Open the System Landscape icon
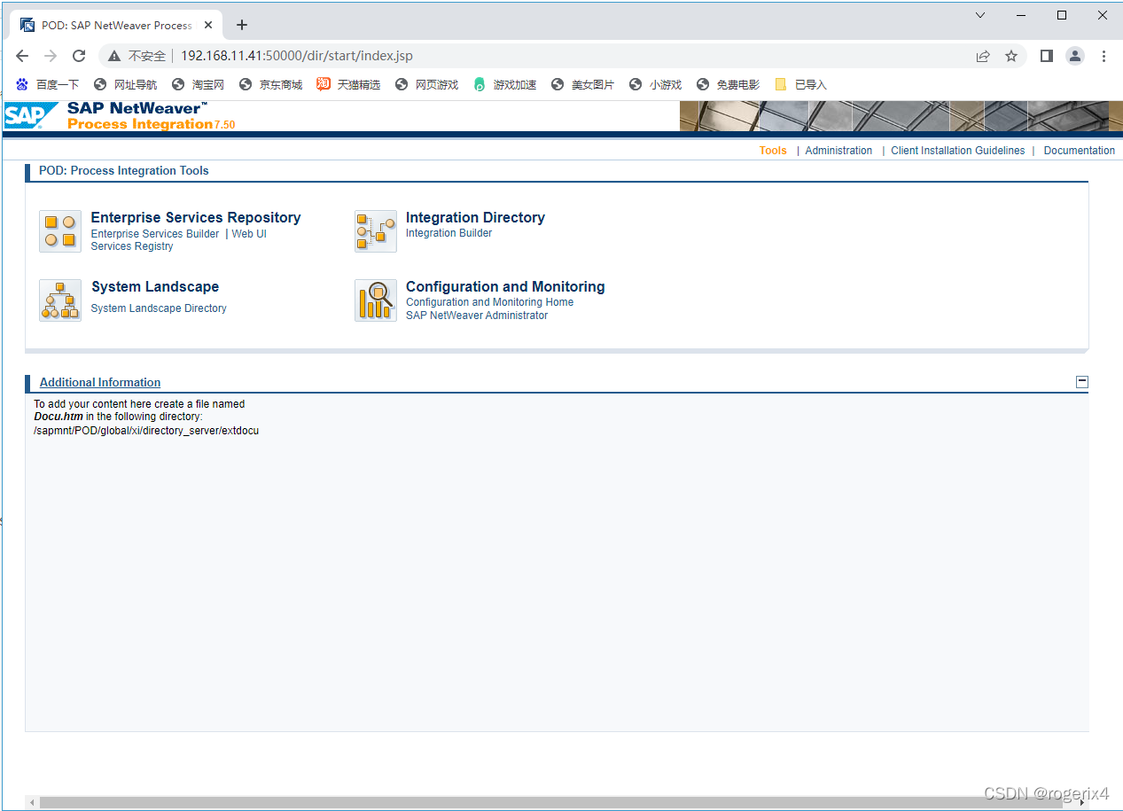The image size is (1123, 811). coord(60,300)
